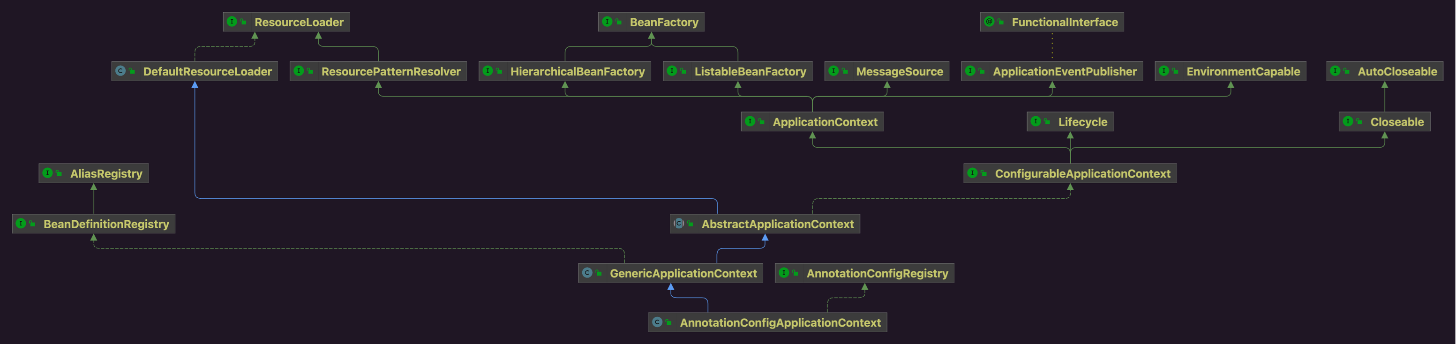The height and width of the screenshot is (344, 1456).
Task: Select the BeanDefinitionRegistry node label
Action: point(106,224)
